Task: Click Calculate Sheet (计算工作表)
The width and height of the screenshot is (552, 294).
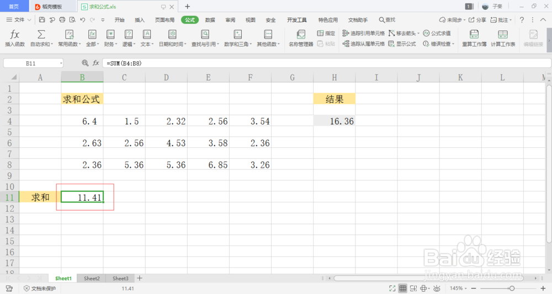Action: [503, 38]
